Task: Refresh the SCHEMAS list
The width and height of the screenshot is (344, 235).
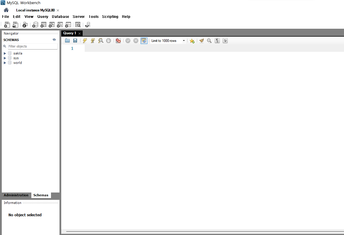Action: point(54,40)
